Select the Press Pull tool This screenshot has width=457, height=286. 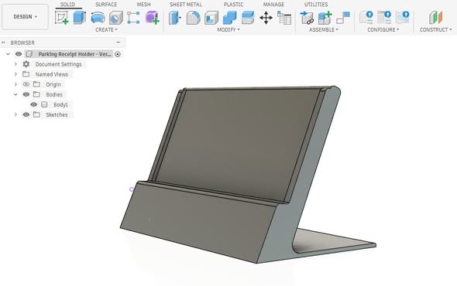pyautogui.click(x=175, y=18)
